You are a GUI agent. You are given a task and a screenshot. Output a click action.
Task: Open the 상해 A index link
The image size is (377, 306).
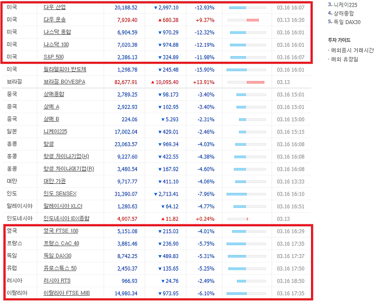tap(51, 107)
